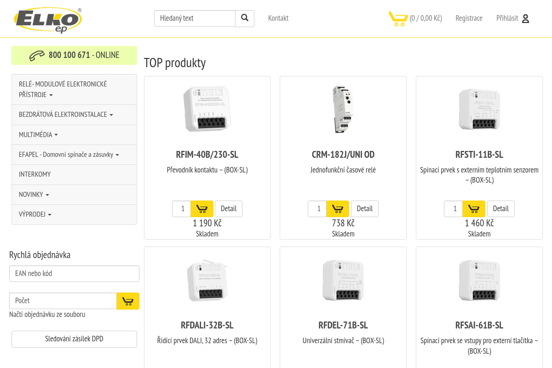Open the INTERKOMY menu item
The height and width of the screenshot is (368, 552).
74,174
